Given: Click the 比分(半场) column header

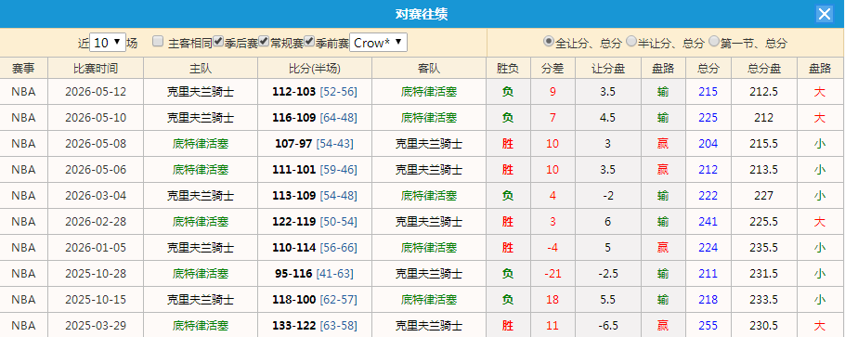Looking at the screenshot, I should [x=315, y=69].
